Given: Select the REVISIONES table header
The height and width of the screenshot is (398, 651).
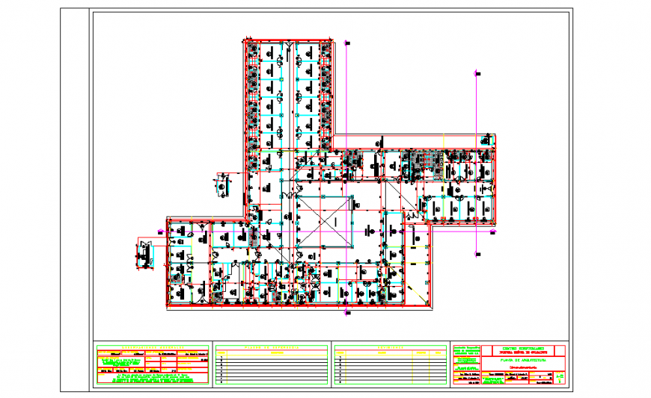Looking at the screenshot, I should coord(391,347).
